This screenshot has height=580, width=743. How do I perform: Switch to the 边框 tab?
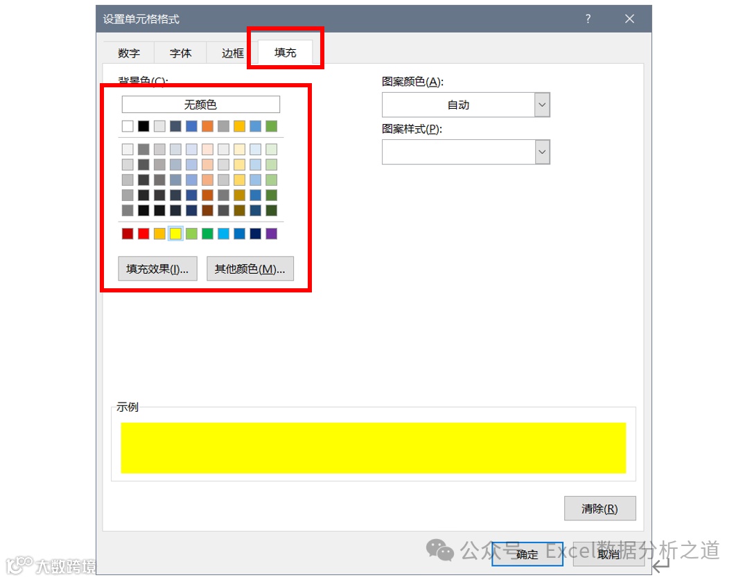pyautogui.click(x=232, y=53)
